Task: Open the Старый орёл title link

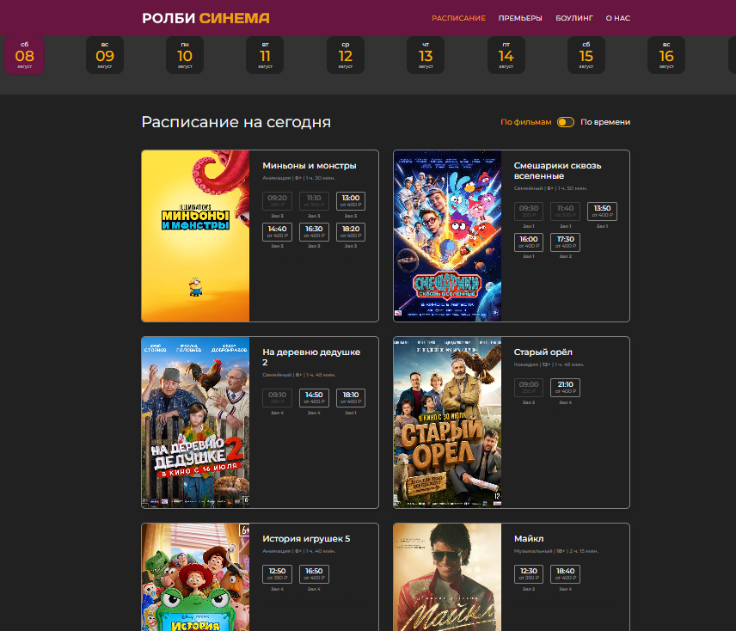Action: coord(543,352)
